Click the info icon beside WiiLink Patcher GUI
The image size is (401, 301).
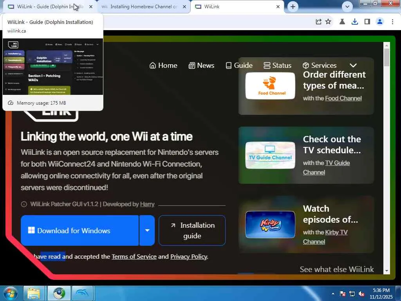[24, 204]
